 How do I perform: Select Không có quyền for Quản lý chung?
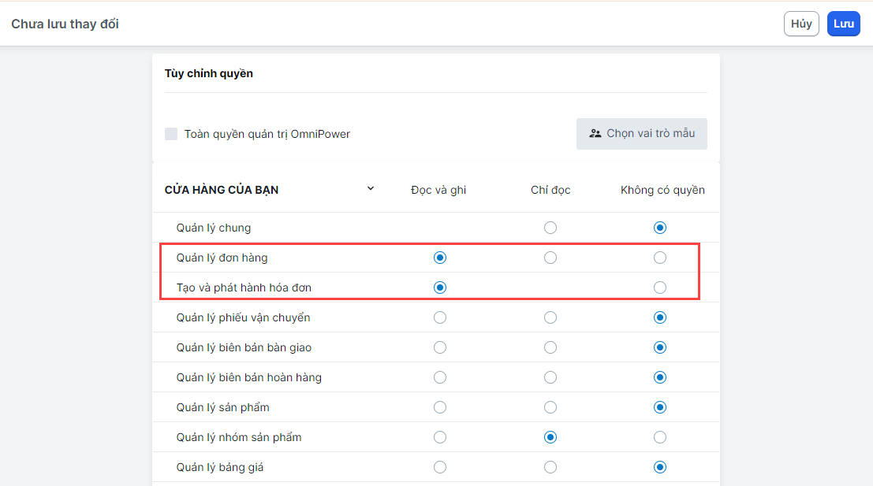point(660,228)
